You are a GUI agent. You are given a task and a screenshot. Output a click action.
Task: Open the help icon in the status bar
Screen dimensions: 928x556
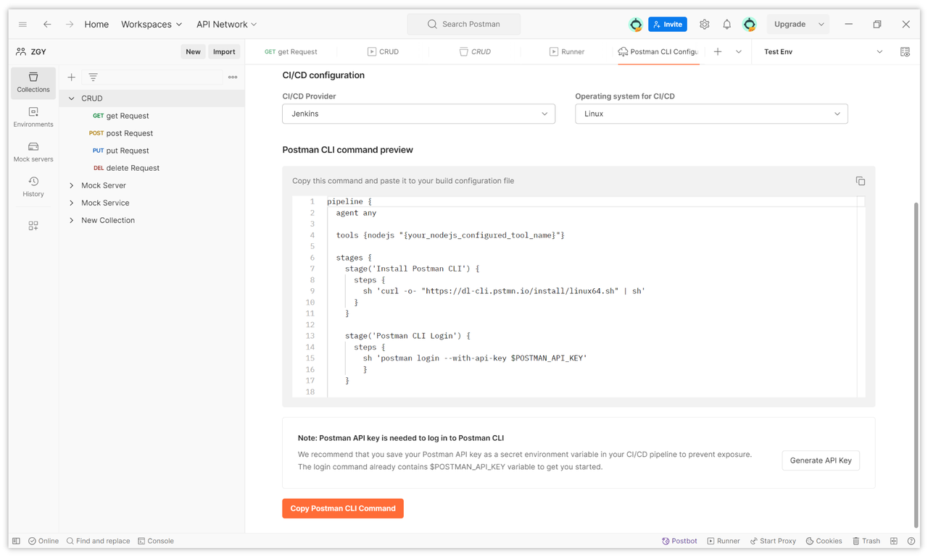click(x=911, y=541)
